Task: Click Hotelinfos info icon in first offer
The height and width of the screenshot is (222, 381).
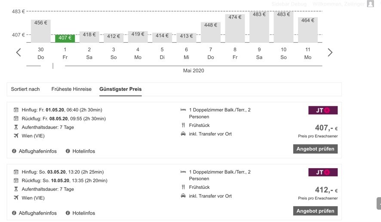Action: coord(68,151)
